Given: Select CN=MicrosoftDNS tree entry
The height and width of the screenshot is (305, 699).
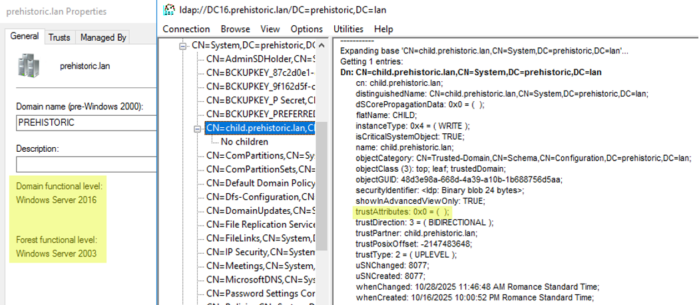Looking at the screenshot, I should click(261, 280).
